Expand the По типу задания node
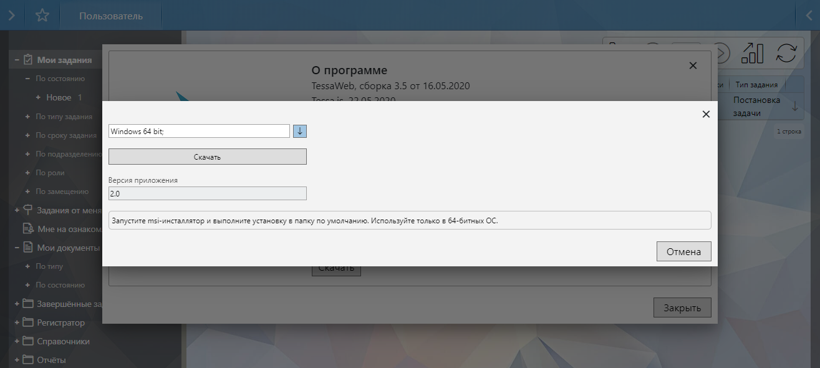The width and height of the screenshot is (820, 368). coord(27,117)
